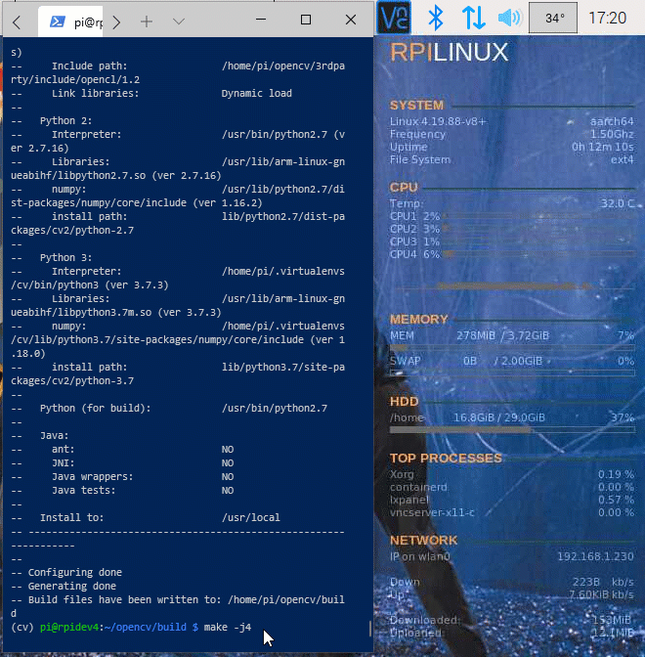Click the vncserver-x11-c process row

tap(512, 512)
